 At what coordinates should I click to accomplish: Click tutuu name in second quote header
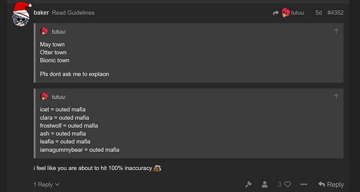pyautogui.click(x=59, y=97)
